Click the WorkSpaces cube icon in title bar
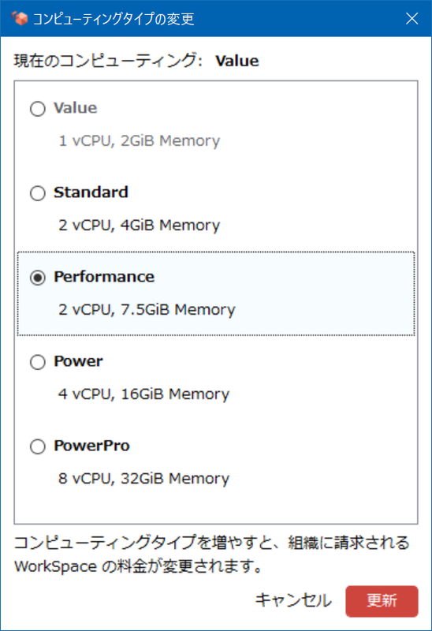The height and width of the screenshot is (631, 432). pyautogui.click(x=20, y=18)
